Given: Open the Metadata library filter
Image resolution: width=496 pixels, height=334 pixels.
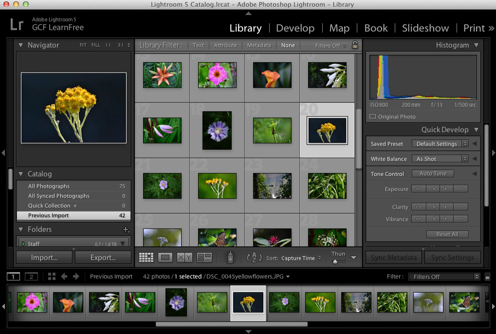Looking at the screenshot, I should (x=258, y=45).
